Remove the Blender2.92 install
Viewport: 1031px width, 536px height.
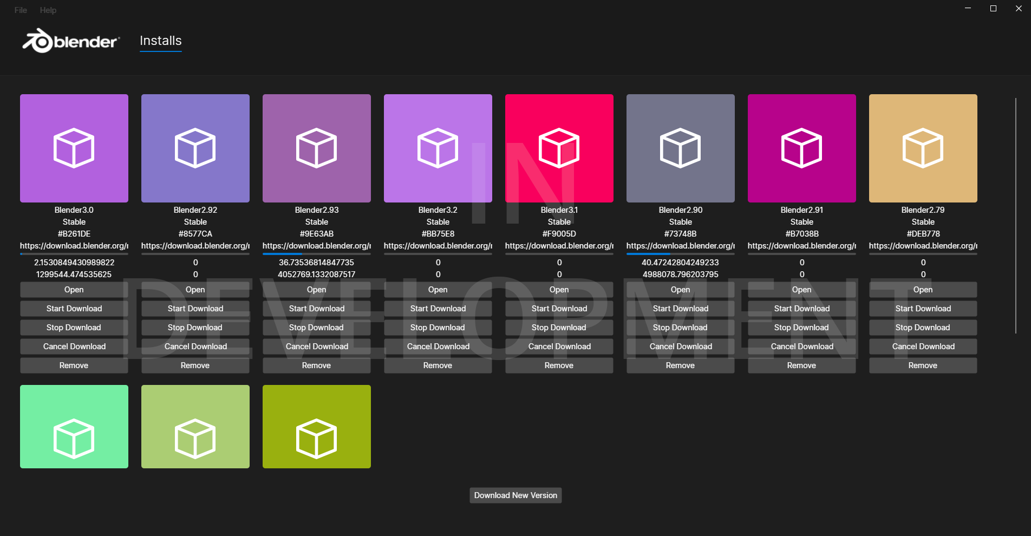pyautogui.click(x=195, y=365)
